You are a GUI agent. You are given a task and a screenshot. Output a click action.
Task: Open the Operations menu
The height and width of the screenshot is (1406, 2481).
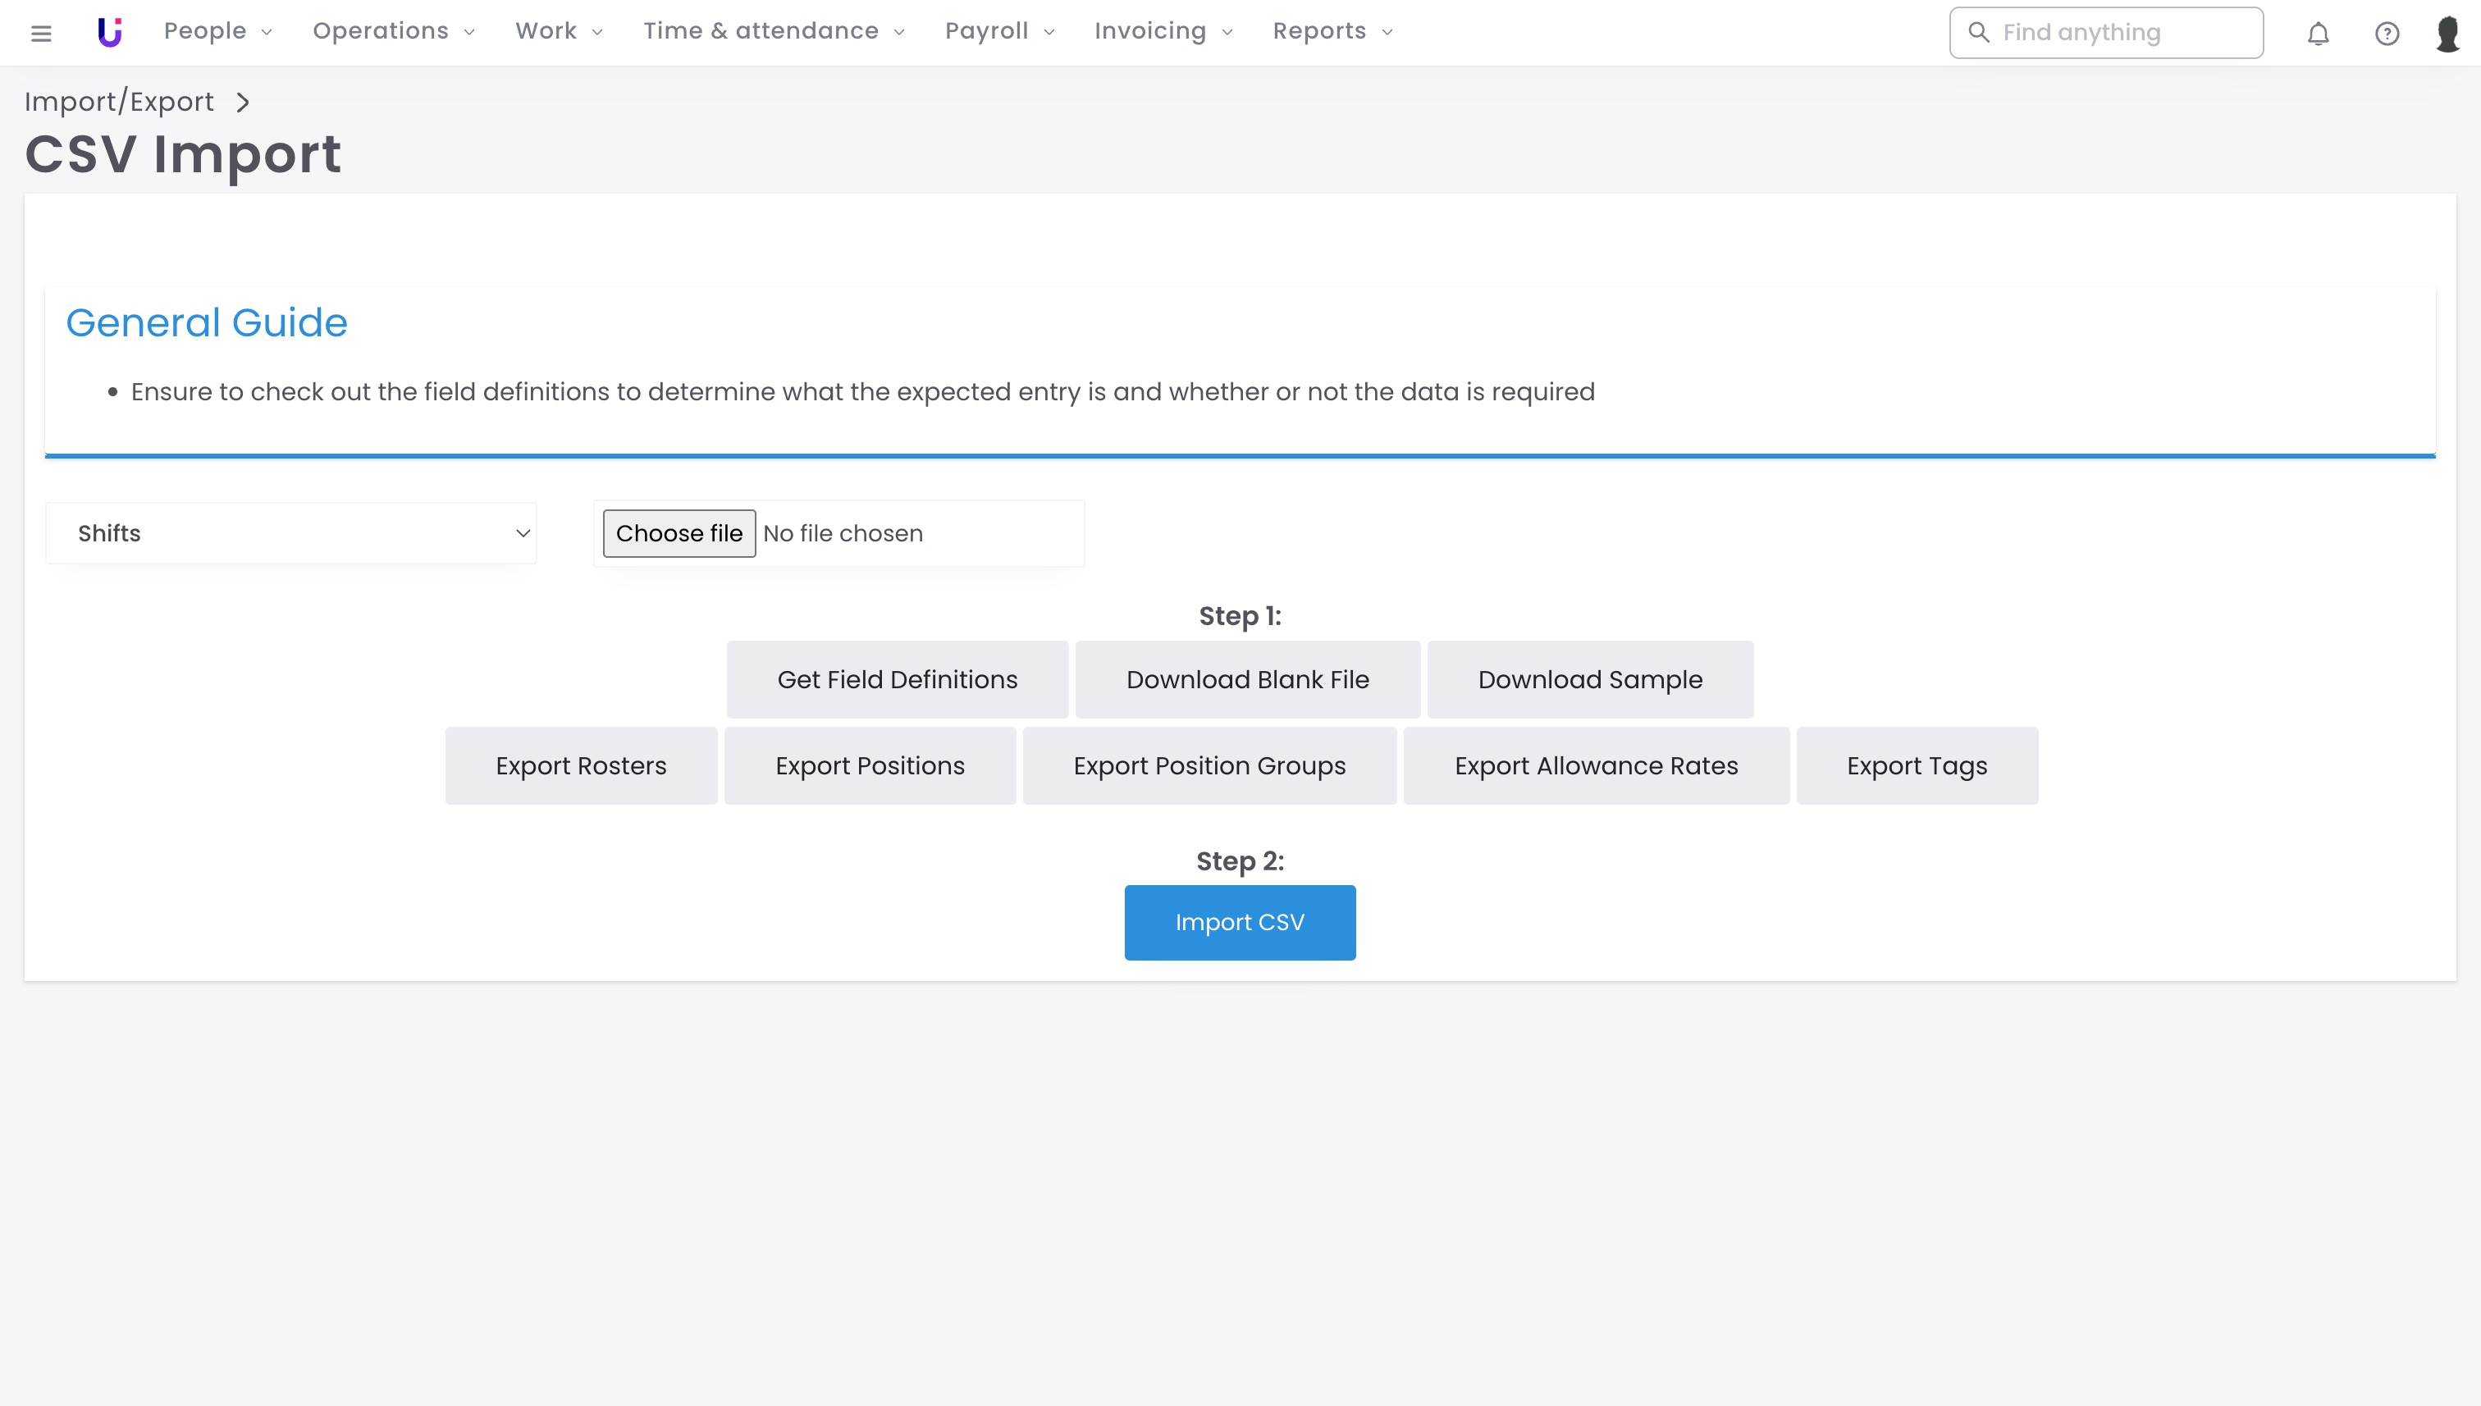(393, 32)
